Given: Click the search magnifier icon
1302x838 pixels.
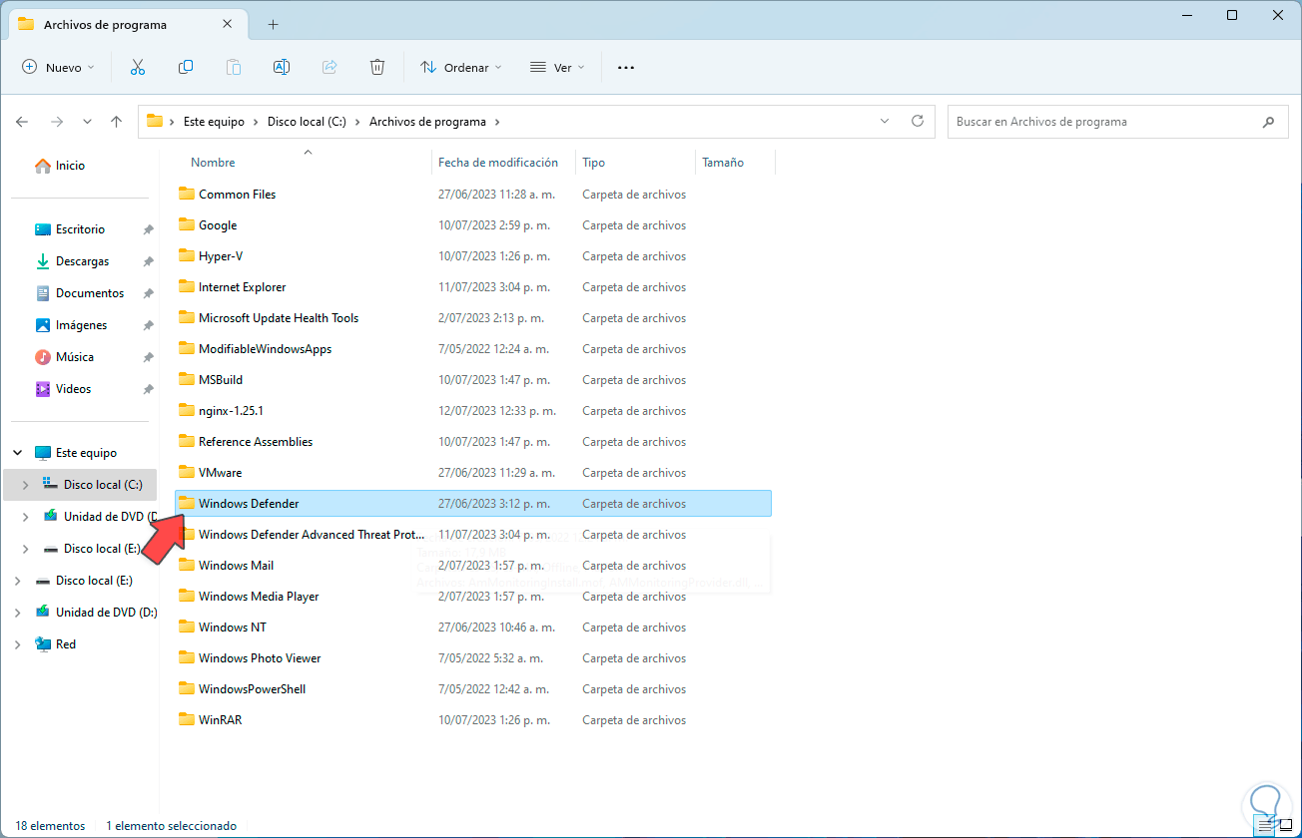Looking at the screenshot, I should (1268, 122).
